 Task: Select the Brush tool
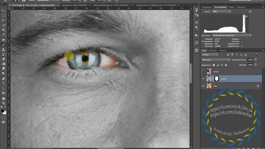coord(3,45)
